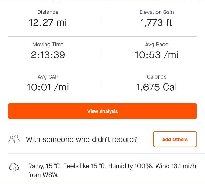Click the Distance label

click(48, 12)
